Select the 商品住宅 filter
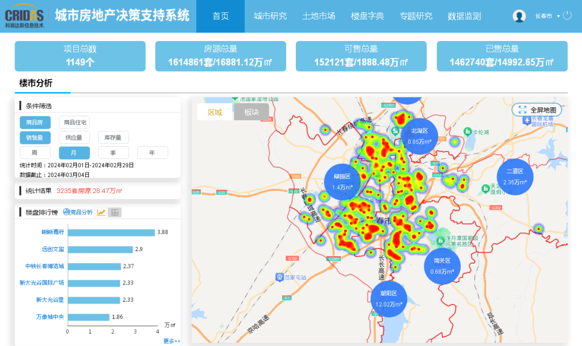The image size is (582, 346). [74, 122]
